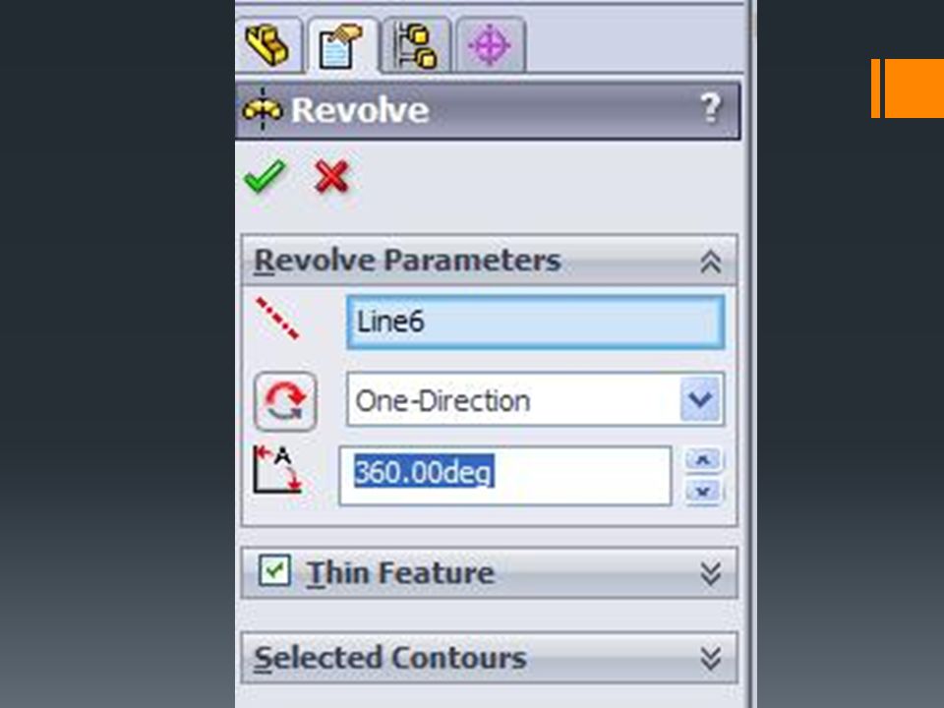
Task: Reverse revolve direction button
Action: [285, 401]
